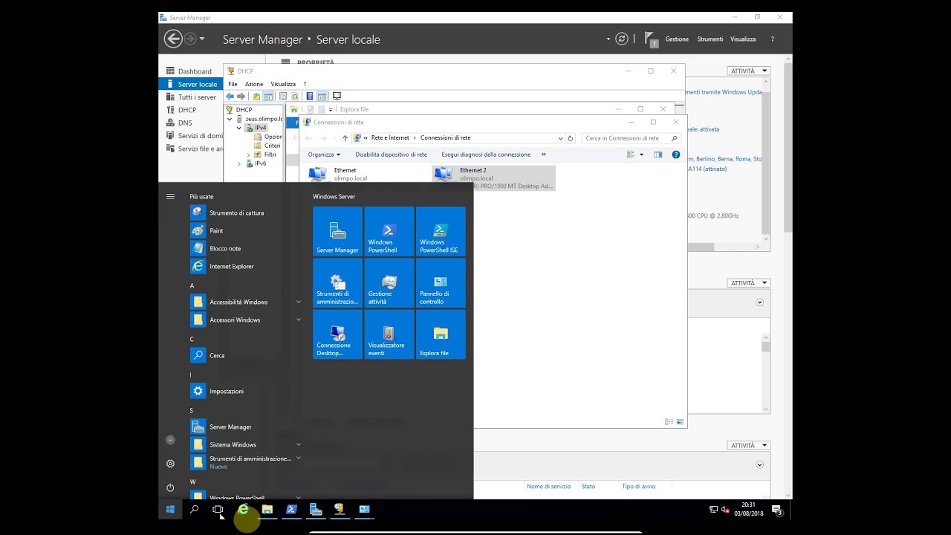
Task: Open the Gestione attività tile
Action: (x=389, y=283)
